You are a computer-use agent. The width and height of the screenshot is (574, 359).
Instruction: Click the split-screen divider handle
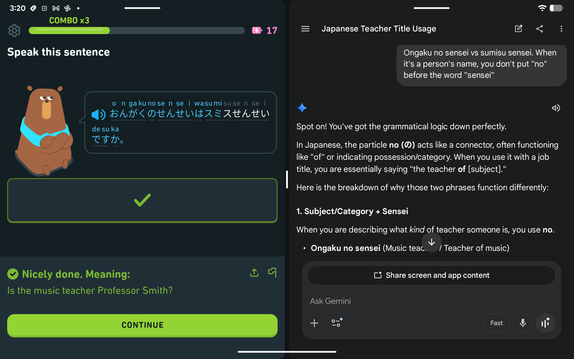tap(287, 179)
